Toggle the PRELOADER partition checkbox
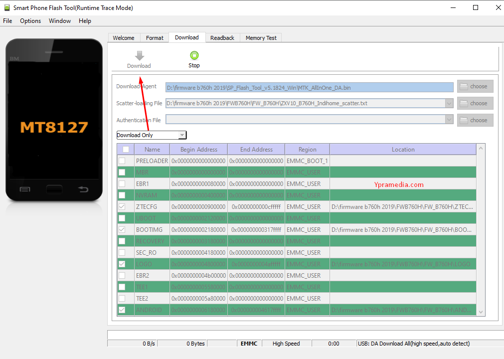 [122, 161]
